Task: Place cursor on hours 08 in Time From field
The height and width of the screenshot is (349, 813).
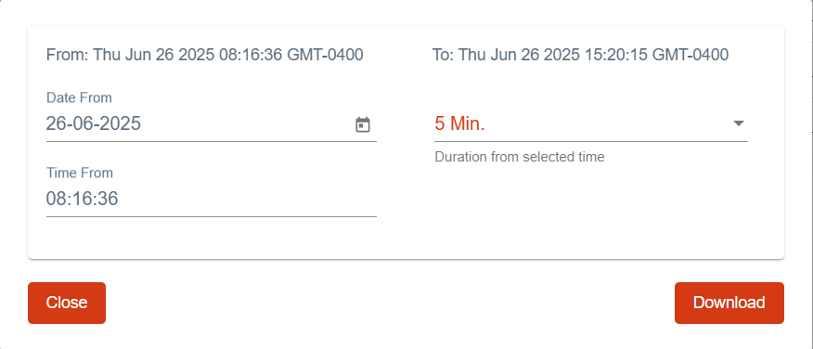Action: (x=56, y=200)
